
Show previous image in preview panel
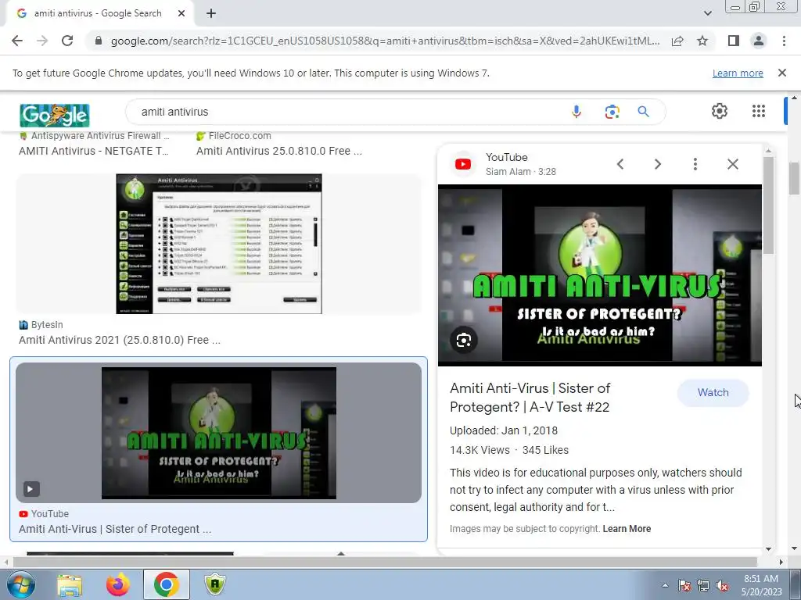[x=620, y=164]
